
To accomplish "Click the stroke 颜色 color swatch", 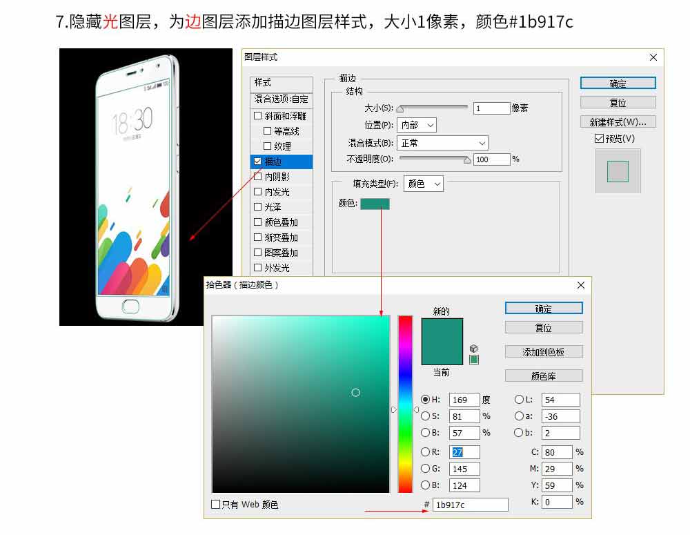I will pos(375,204).
